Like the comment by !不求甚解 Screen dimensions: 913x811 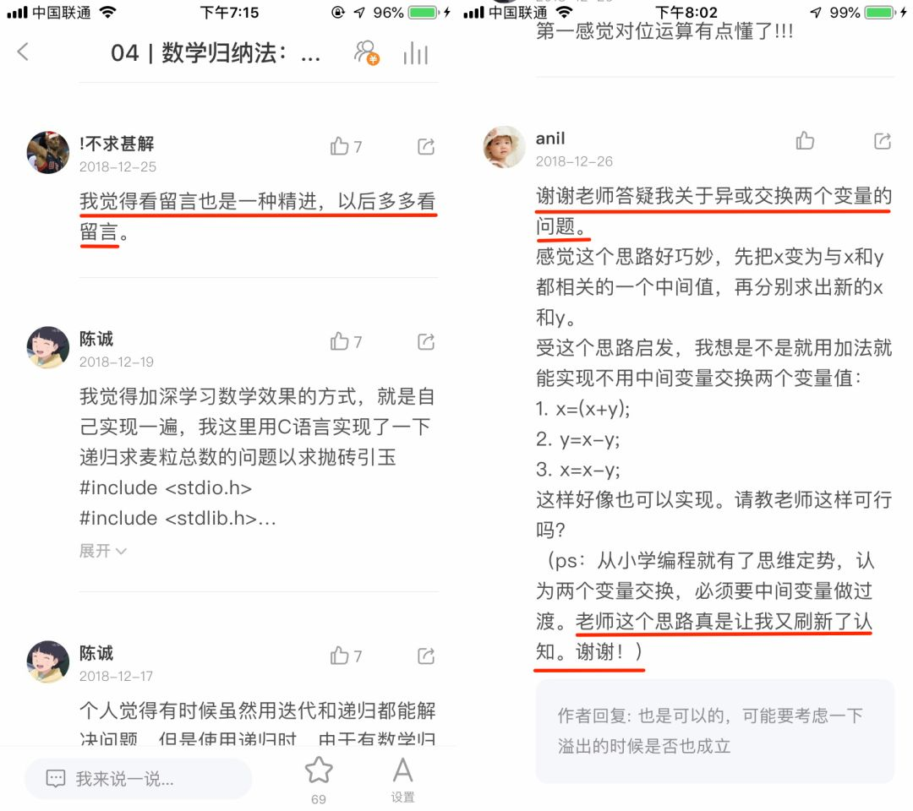[346, 146]
